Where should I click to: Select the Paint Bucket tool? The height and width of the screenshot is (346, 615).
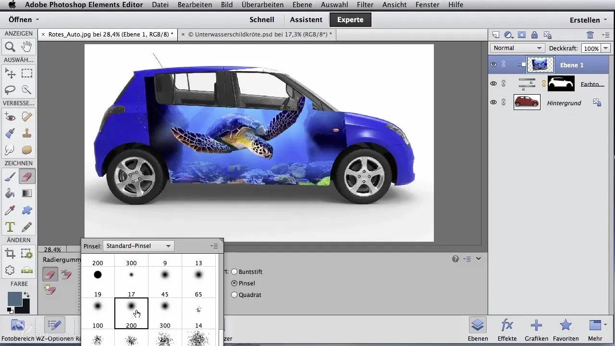(10, 193)
